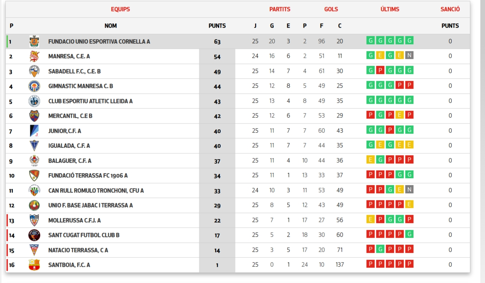485x283 pixels.
Task: Click the Fundació Terrassa FC 1906 crest
Action: pyautogui.click(x=34, y=176)
